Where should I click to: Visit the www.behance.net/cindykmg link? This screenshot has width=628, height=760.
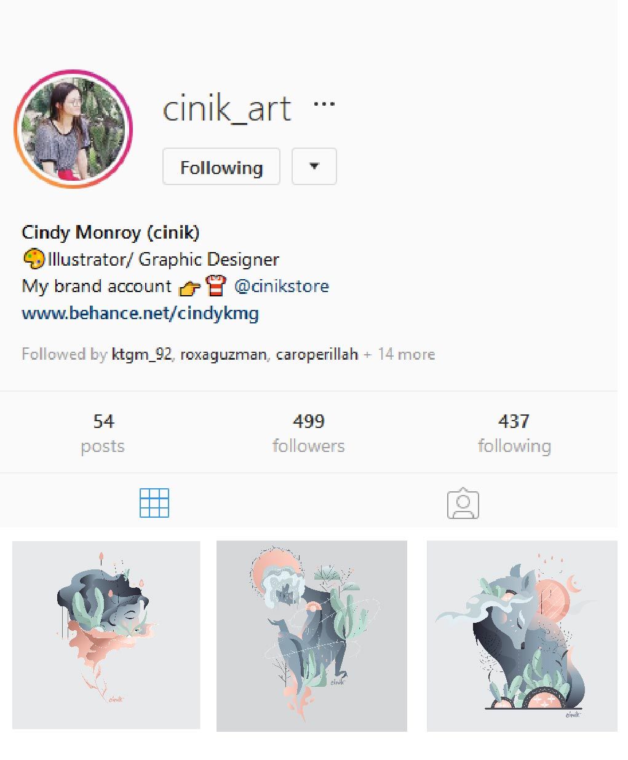pos(140,313)
